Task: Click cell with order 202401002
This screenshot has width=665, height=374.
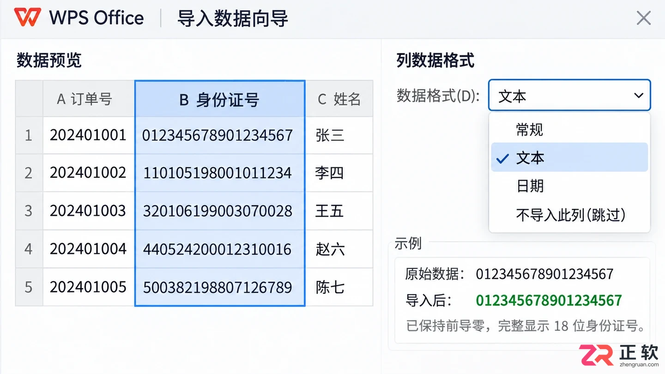Action: pos(89,173)
